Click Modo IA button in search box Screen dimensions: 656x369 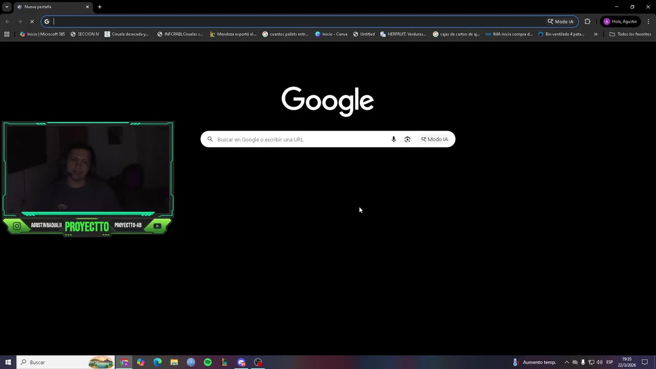(x=435, y=139)
